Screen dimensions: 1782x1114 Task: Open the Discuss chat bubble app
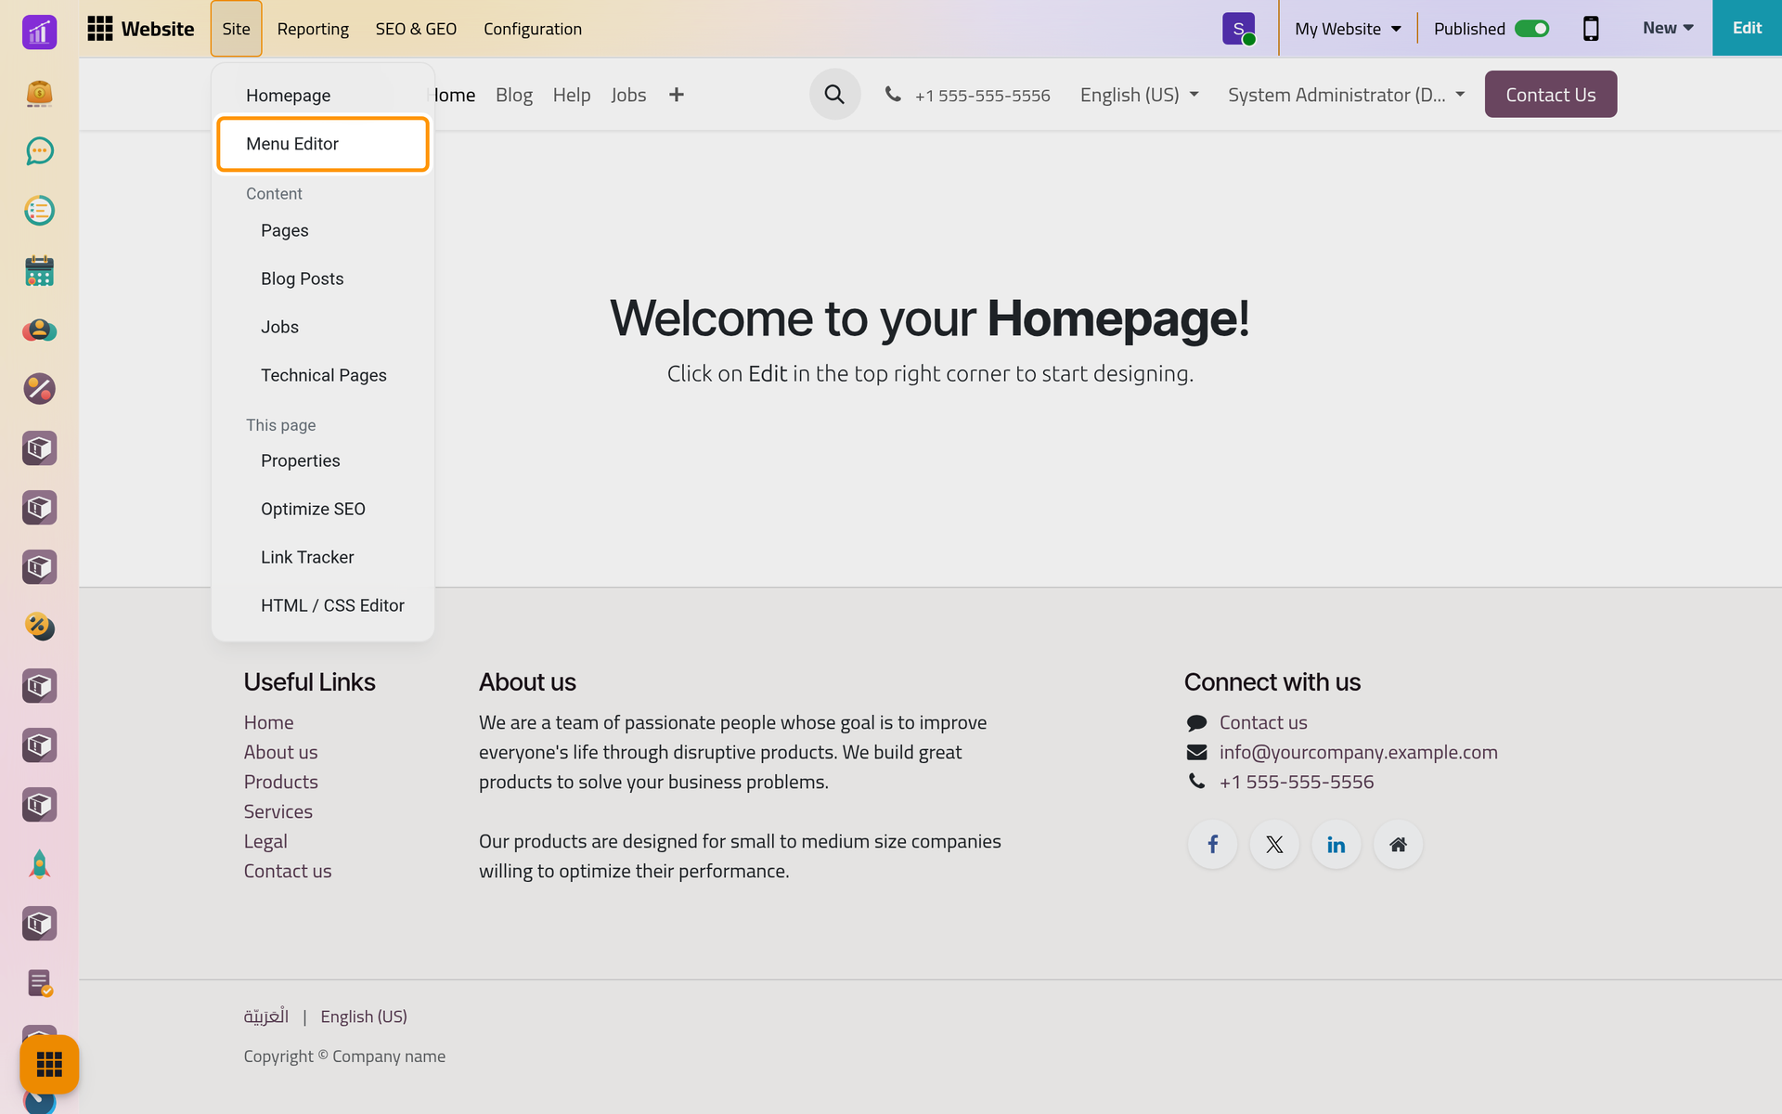coord(39,151)
